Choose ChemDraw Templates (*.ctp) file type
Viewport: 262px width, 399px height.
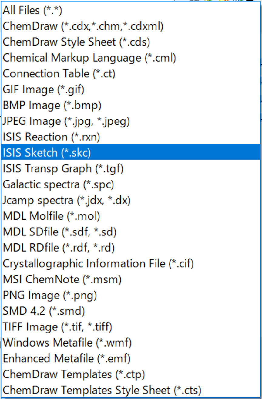[74, 374]
